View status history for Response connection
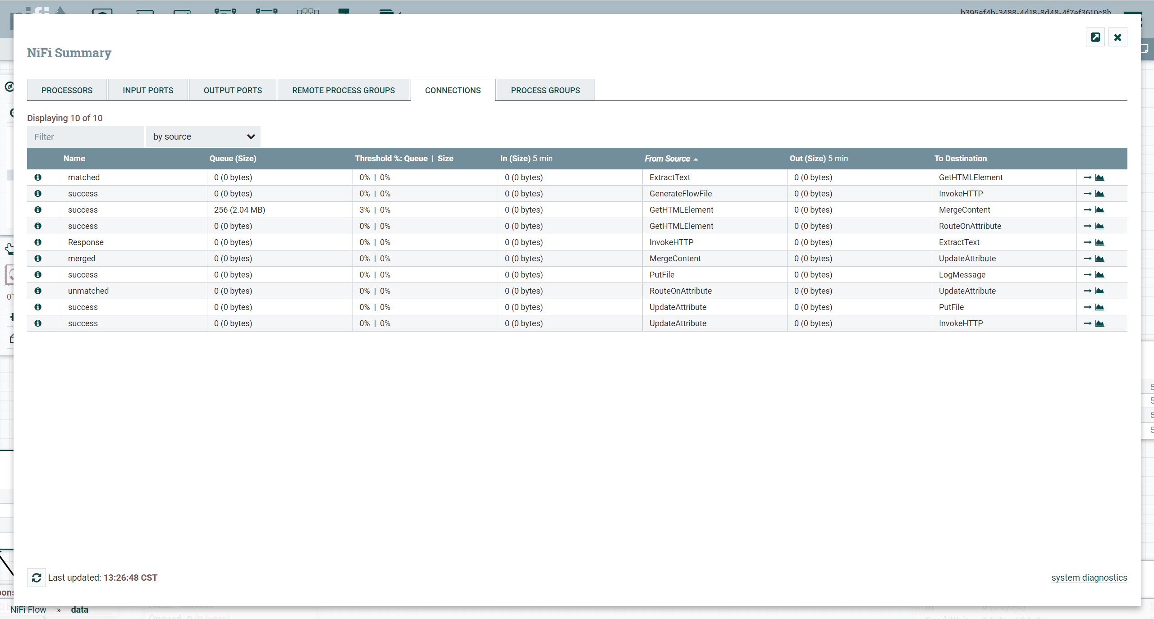The image size is (1154, 619). [x=1099, y=242]
